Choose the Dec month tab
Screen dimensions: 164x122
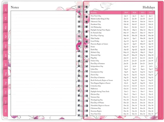point(6,111)
